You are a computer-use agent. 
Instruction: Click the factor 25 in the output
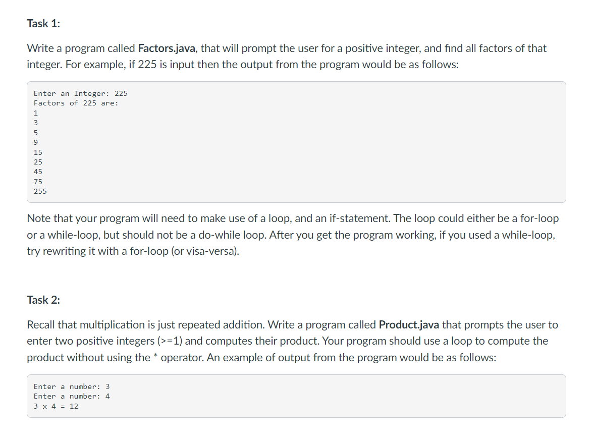[x=38, y=162]
